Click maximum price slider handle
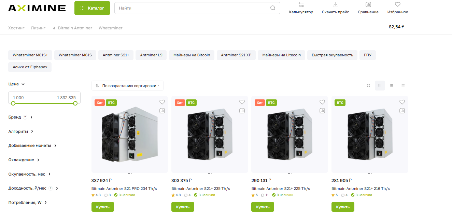 click(75, 103)
